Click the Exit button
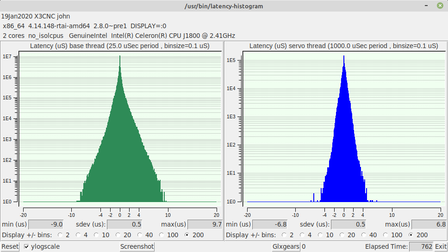448x252 pixels. click(441, 247)
